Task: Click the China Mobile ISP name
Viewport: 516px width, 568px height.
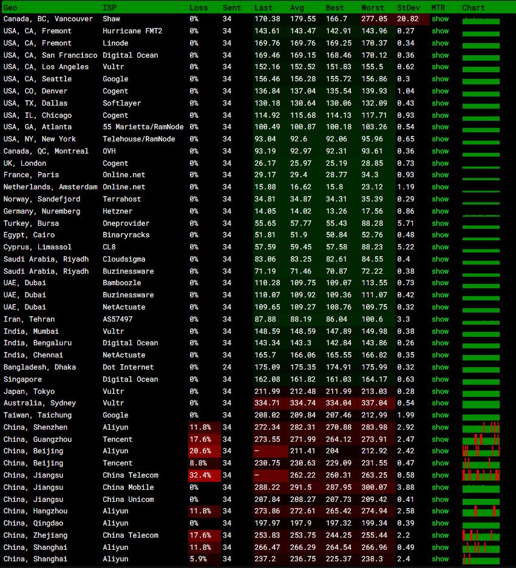Action: coord(128,487)
